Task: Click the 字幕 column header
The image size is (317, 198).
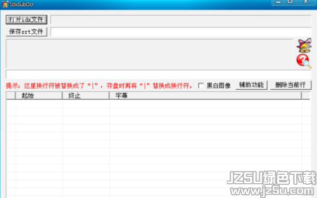Action: 205,96
